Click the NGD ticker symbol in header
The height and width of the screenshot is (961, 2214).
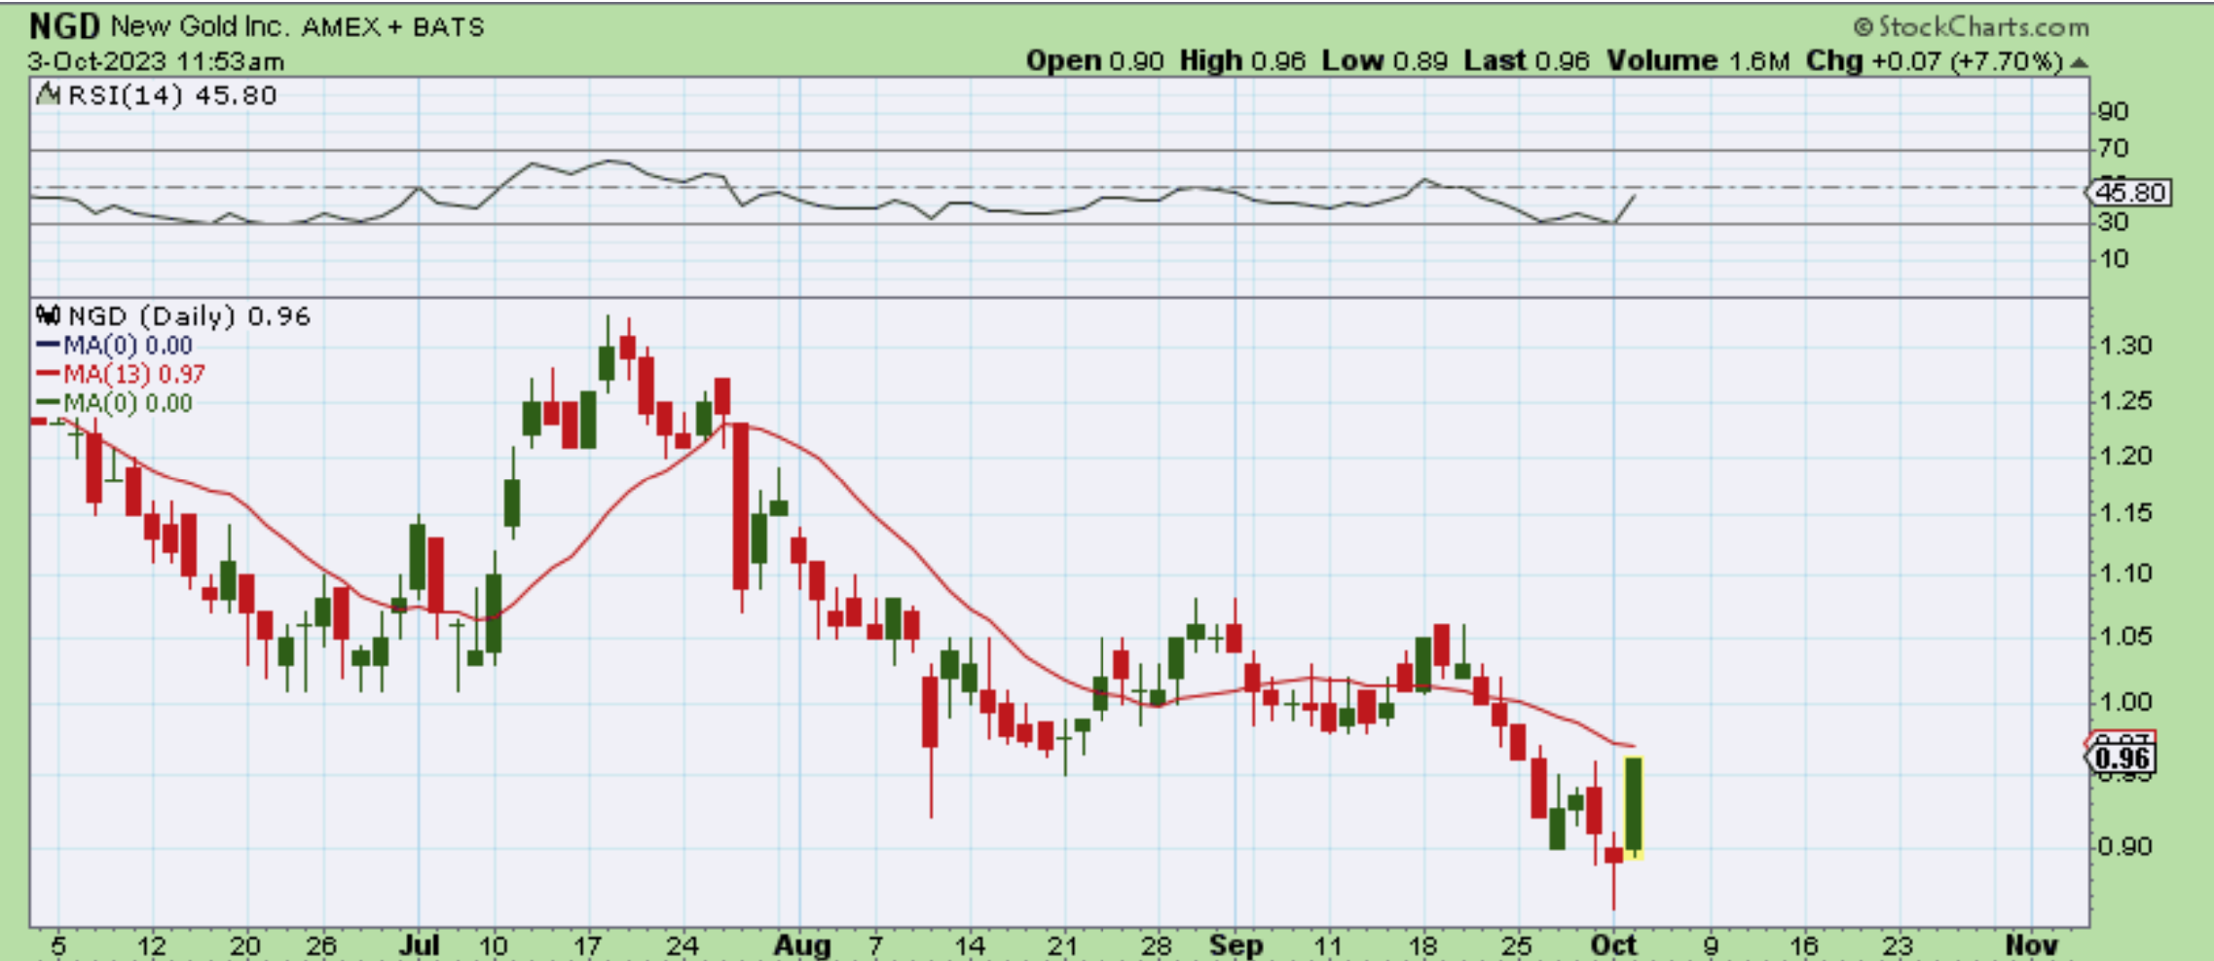[x=64, y=26]
